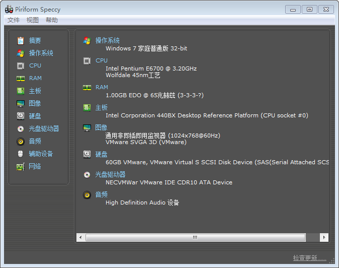The height and width of the screenshot is (268, 339).
Task: Maximize the Speccy window
Action: coord(310,10)
